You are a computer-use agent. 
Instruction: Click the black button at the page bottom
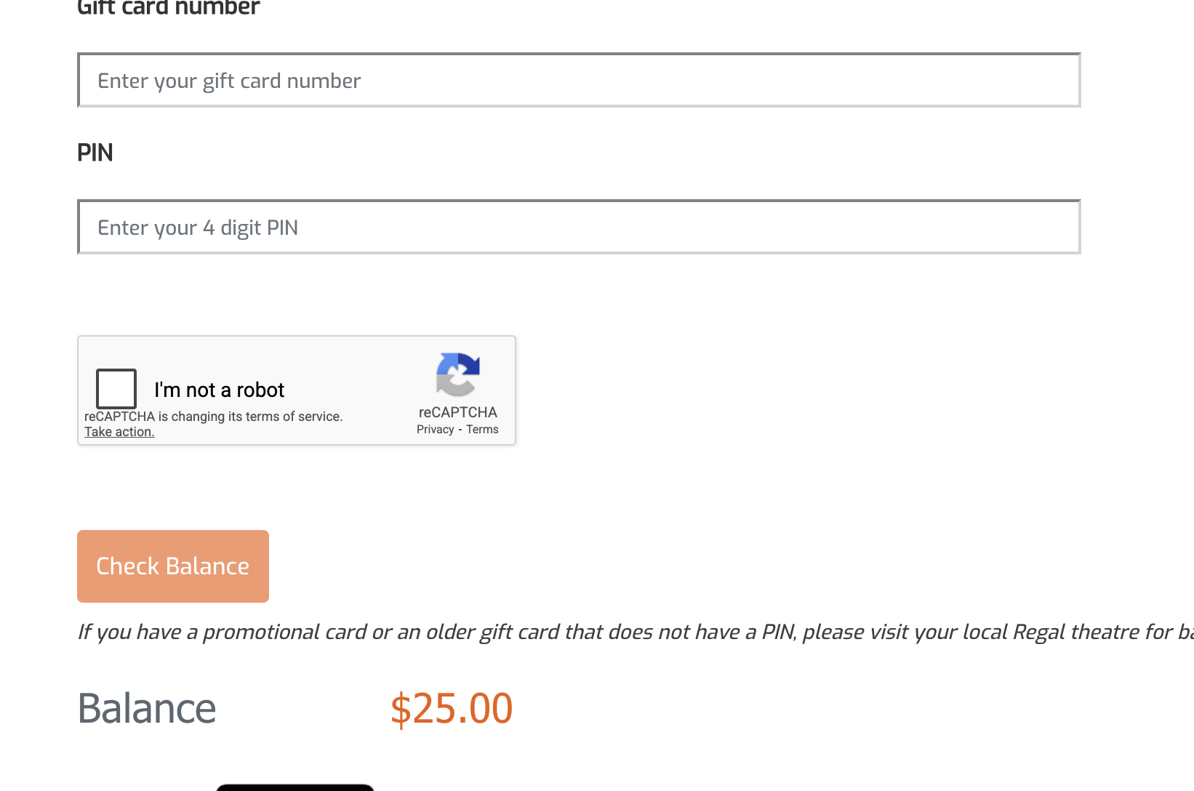295,787
